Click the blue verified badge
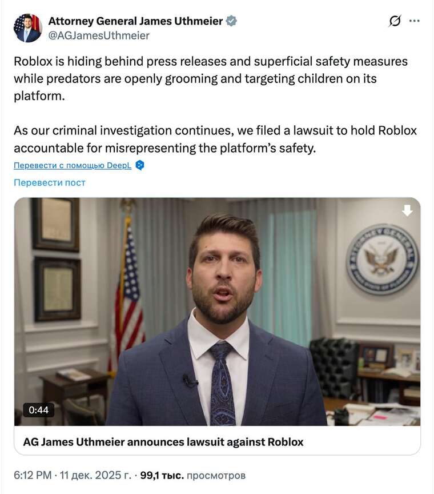 coord(231,21)
